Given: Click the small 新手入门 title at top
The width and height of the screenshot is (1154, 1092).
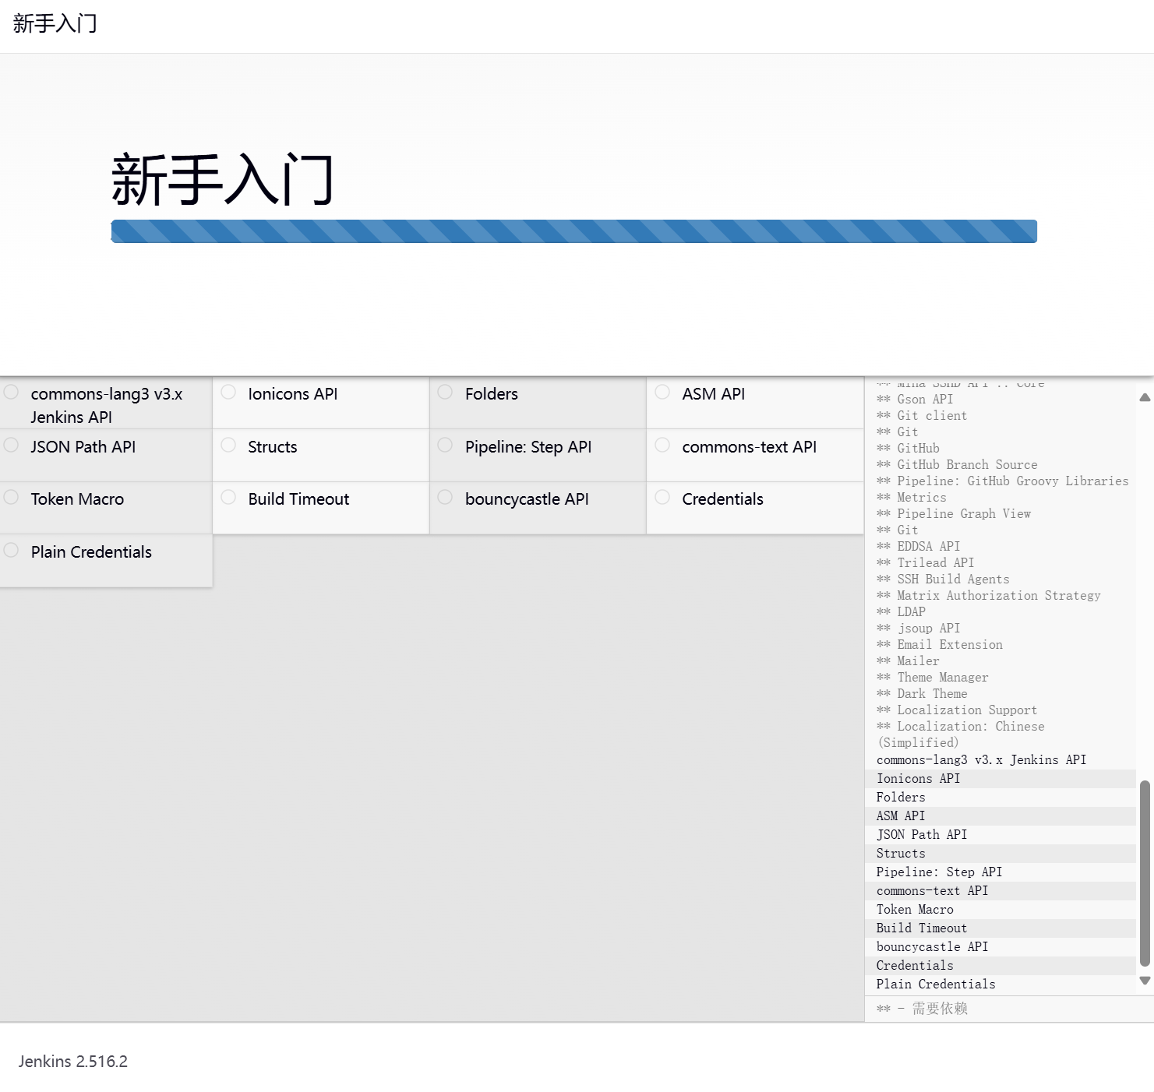Looking at the screenshot, I should (55, 23).
